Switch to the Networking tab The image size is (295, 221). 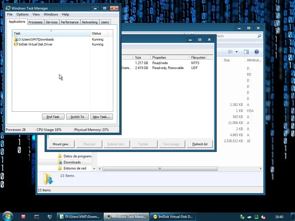(x=90, y=22)
